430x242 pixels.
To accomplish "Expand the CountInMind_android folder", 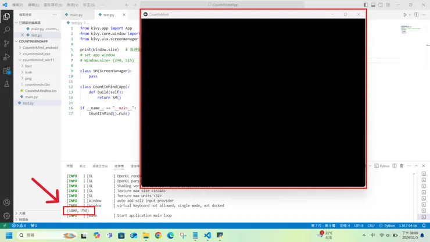I will [x=40, y=48].
